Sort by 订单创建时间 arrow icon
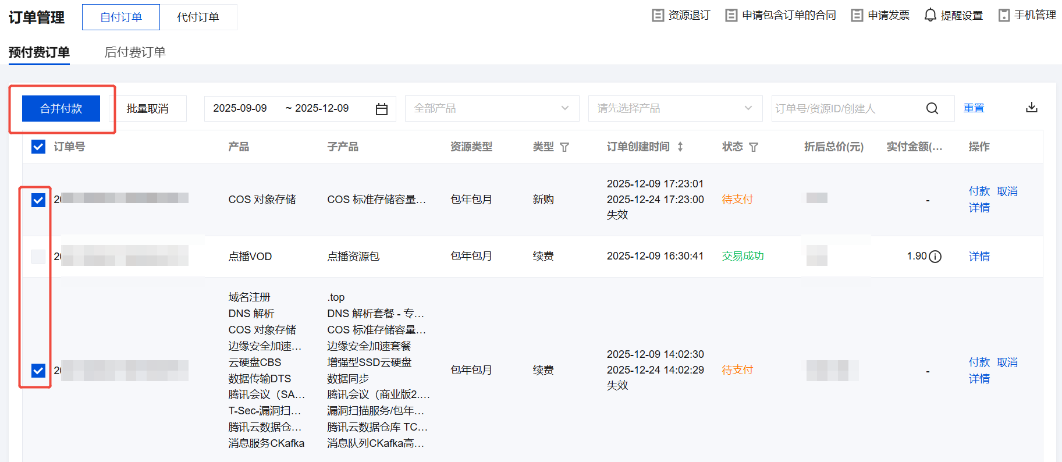The width and height of the screenshot is (1062, 462). tap(680, 147)
